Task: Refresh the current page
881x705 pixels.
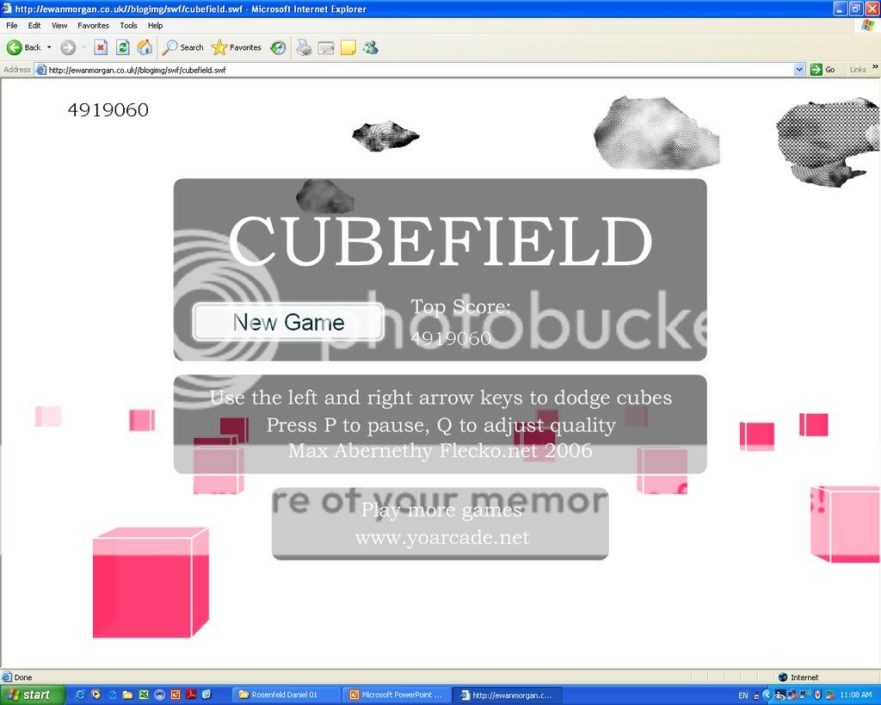Action: click(x=121, y=47)
